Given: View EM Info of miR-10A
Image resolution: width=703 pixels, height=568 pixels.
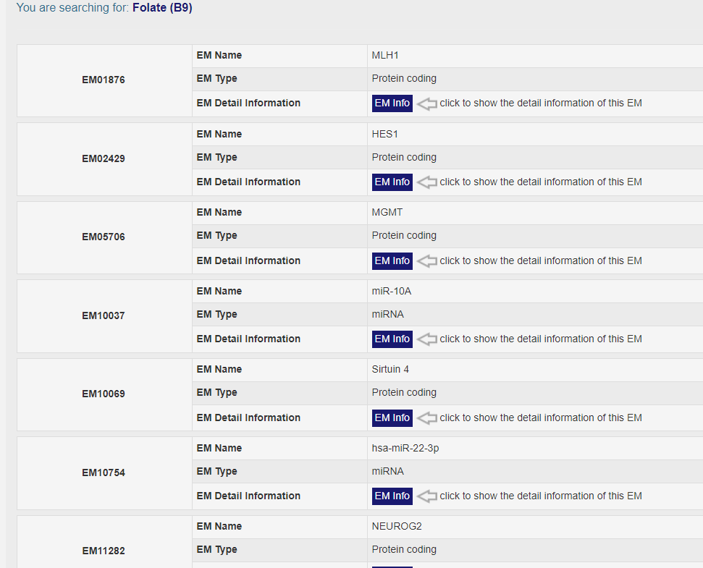Looking at the screenshot, I should click(392, 339).
